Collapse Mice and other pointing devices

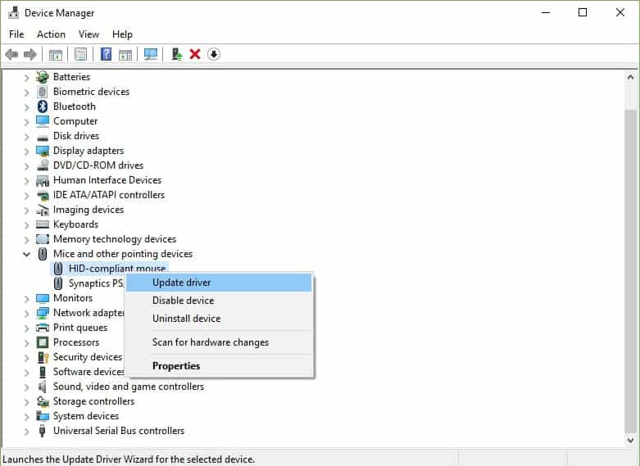(26, 254)
